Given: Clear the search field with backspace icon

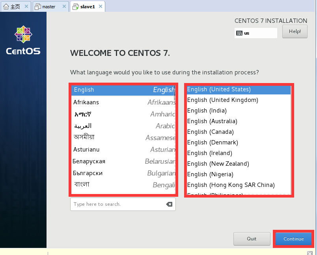Looking at the screenshot, I should tap(169, 204).
